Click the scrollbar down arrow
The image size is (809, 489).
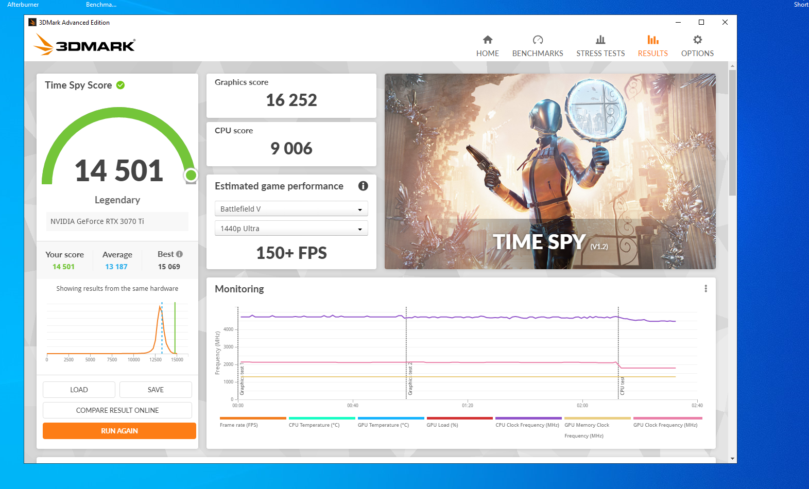pyautogui.click(x=732, y=459)
